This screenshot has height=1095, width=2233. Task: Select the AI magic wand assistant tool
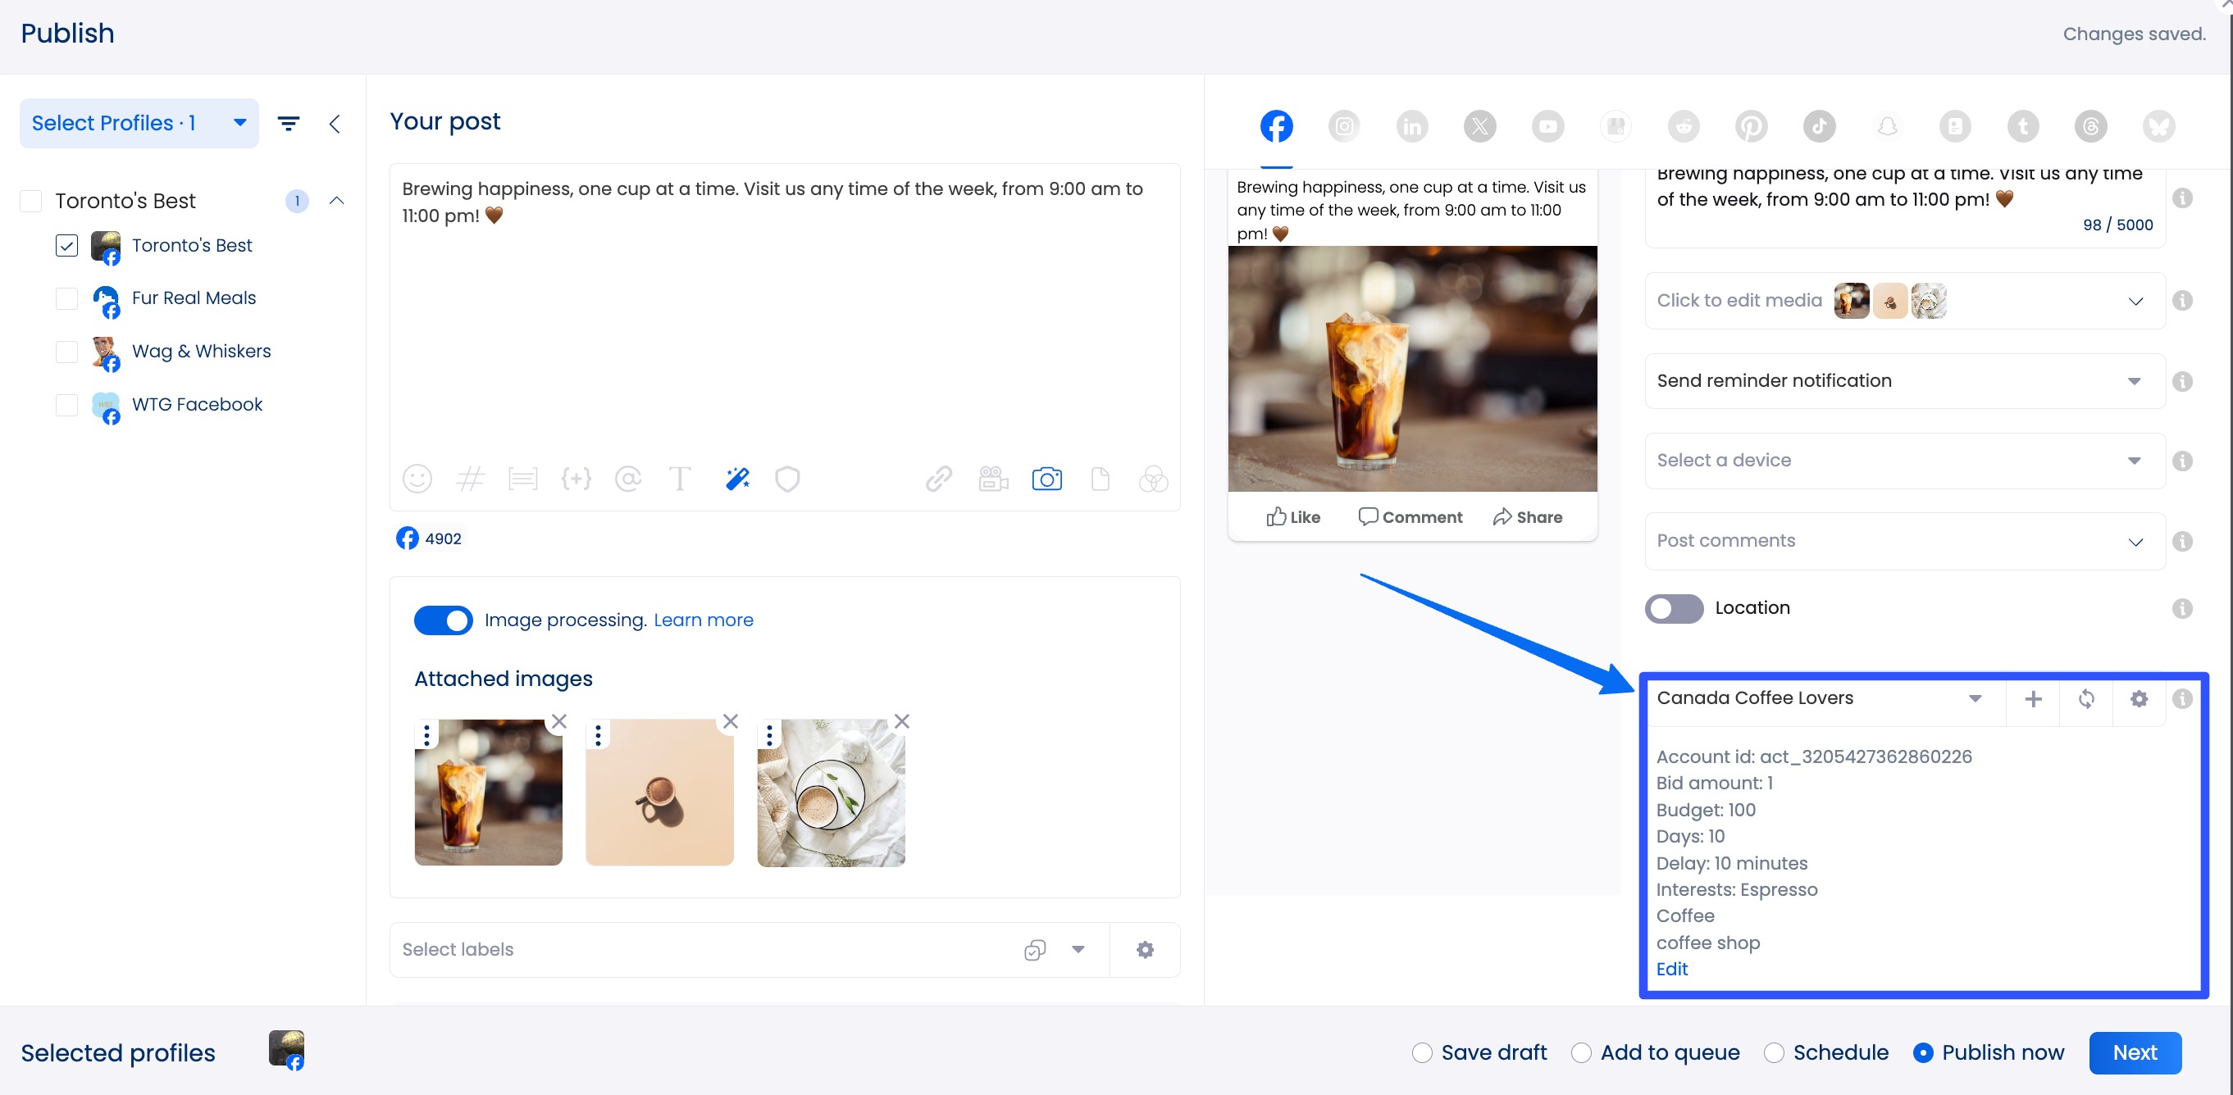coord(736,479)
